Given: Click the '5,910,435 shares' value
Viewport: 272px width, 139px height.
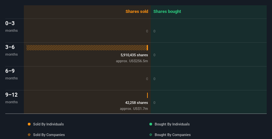Looking at the screenshot, I should (x=134, y=55).
